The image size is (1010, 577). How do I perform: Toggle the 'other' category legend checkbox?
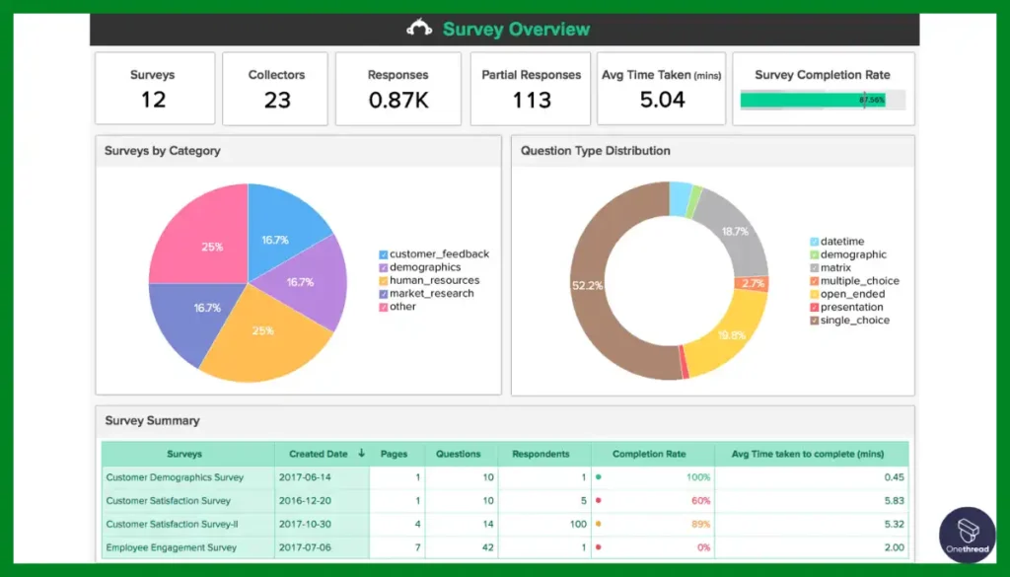[x=384, y=307]
